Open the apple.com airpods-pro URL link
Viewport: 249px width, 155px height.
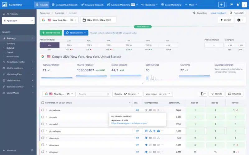click(129, 123)
